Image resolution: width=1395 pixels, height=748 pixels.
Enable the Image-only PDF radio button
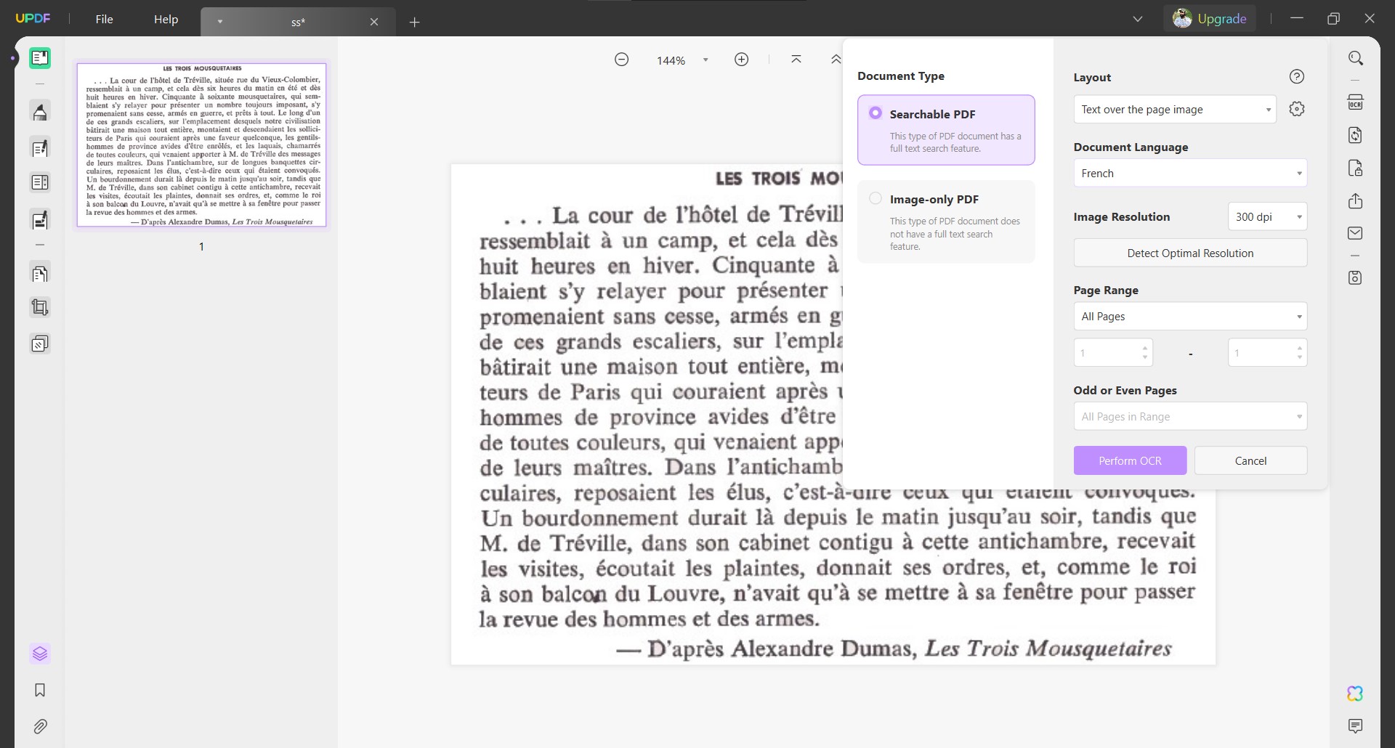(876, 198)
